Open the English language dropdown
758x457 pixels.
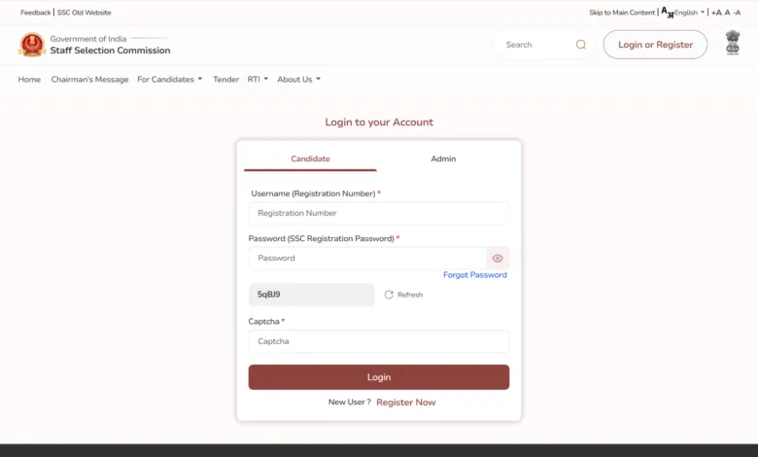(689, 13)
